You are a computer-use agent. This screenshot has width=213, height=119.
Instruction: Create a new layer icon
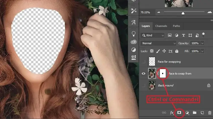[202, 113]
